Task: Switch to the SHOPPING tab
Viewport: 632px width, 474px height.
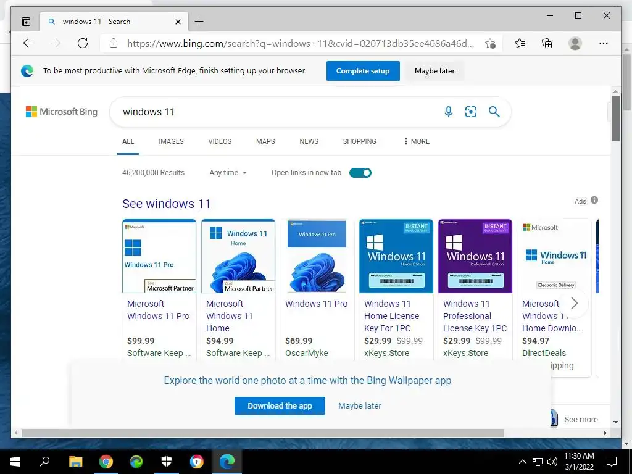Action: [x=360, y=141]
